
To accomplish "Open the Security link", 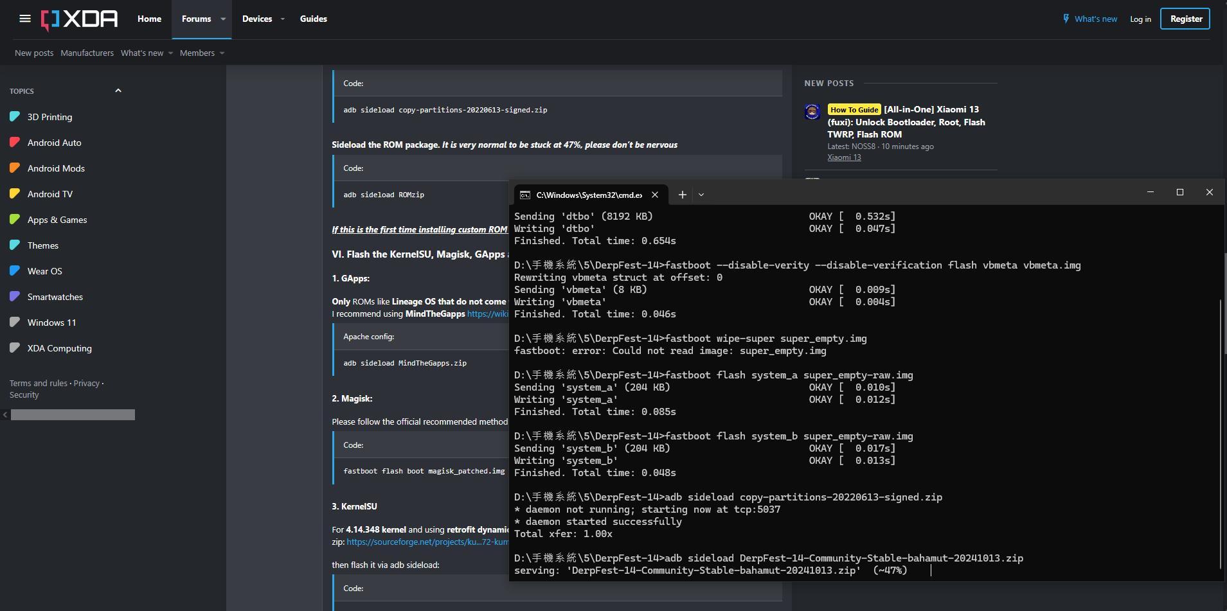I will click(24, 395).
